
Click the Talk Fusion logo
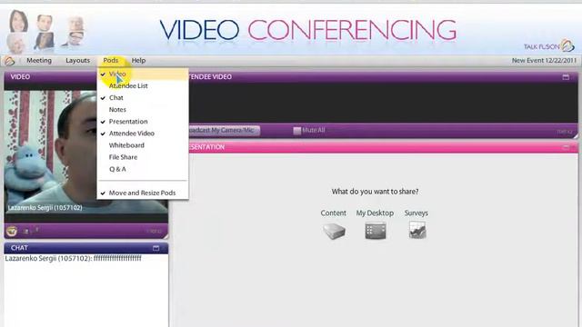549,46
